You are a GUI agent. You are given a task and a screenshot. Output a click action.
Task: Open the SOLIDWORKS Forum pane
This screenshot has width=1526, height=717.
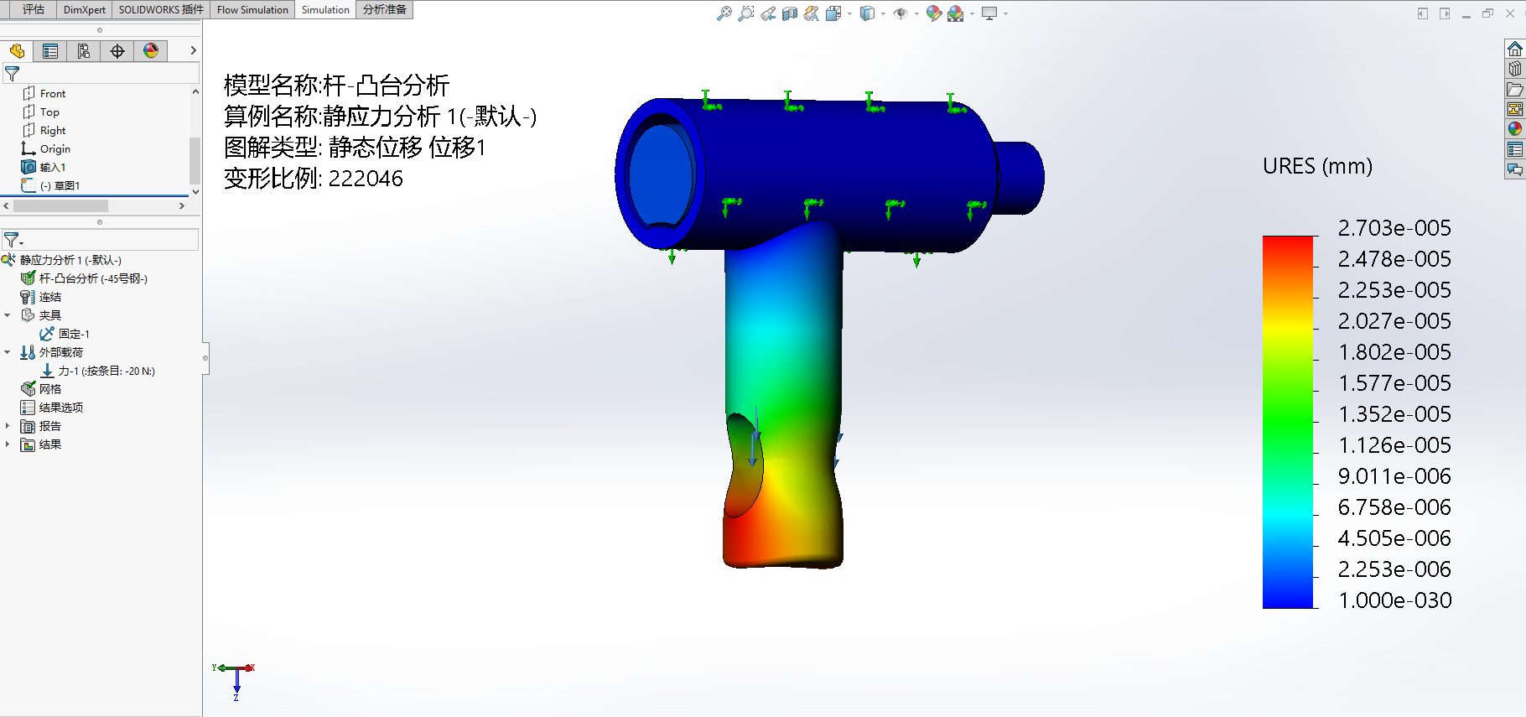tap(1515, 169)
